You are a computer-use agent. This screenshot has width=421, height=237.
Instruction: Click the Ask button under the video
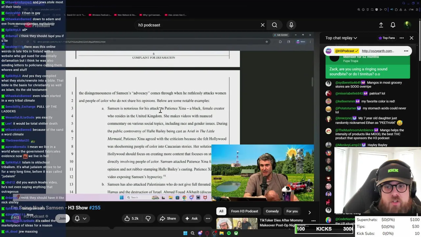[191, 218]
